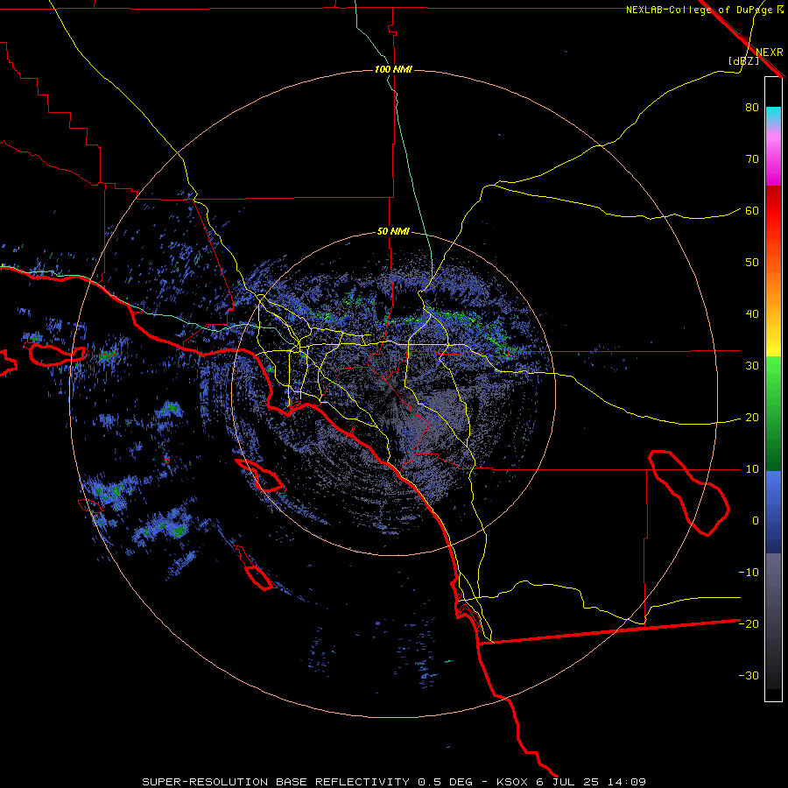Click the 100 NMI range ring label
Screen dimensions: 788x788
pos(393,69)
